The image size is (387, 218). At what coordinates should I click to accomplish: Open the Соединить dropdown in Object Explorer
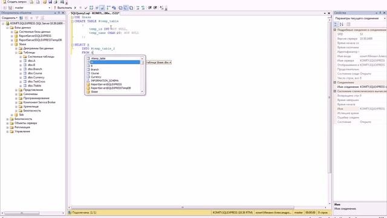pos(10,18)
